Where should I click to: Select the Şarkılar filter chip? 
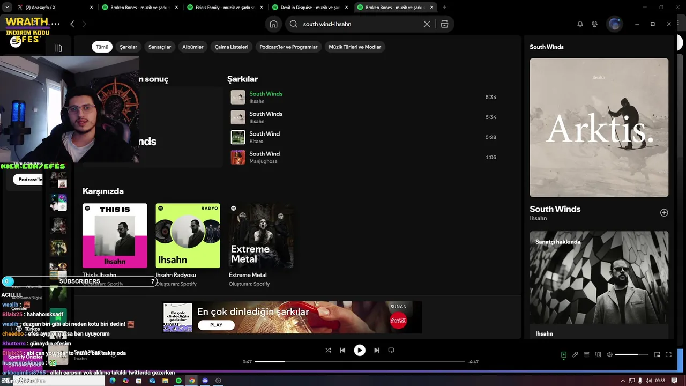(128, 47)
